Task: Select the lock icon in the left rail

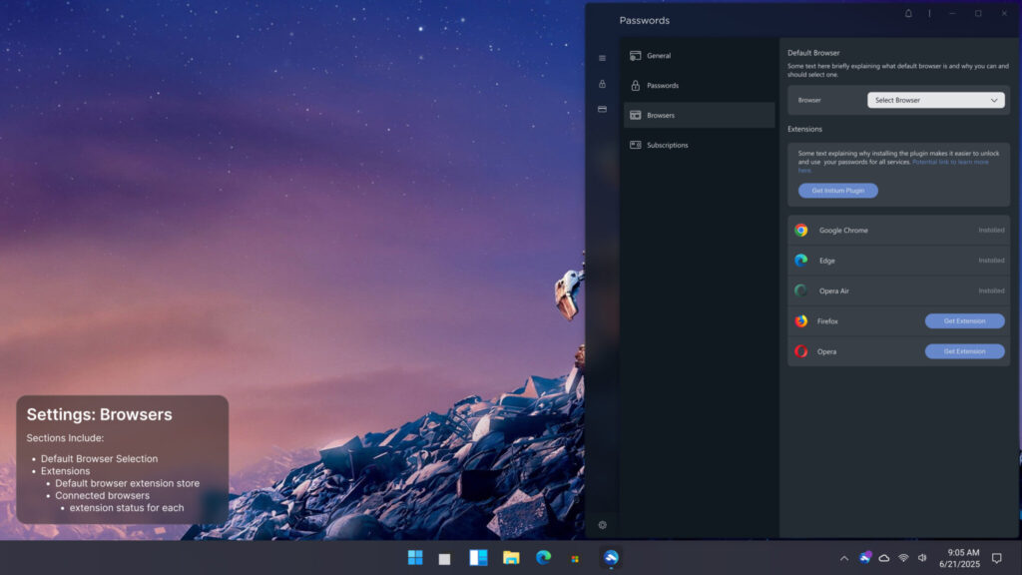Action: click(602, 84)
